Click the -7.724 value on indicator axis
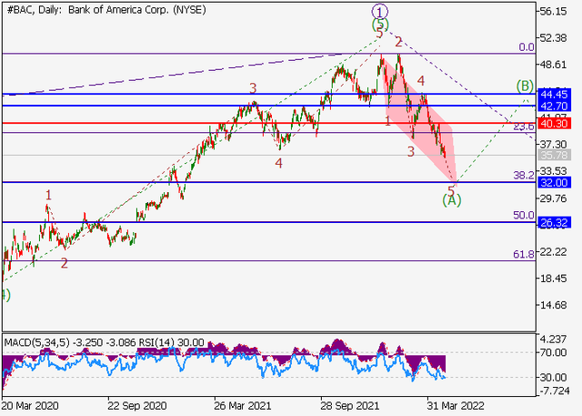This screenshot has width=582, height=416. point(553,391)
